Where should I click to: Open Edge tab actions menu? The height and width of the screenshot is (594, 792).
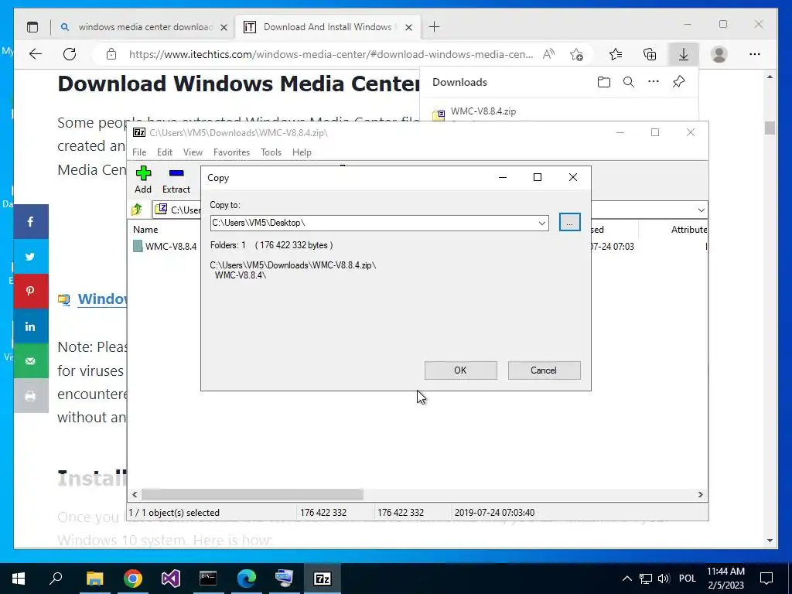tap(32, 27)
